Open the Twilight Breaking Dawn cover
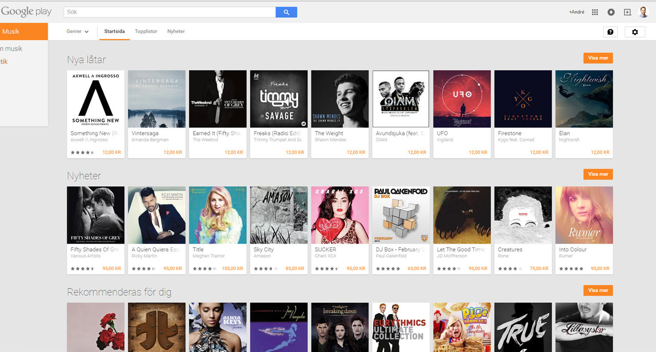656x352 pixels. click(340, 327)
